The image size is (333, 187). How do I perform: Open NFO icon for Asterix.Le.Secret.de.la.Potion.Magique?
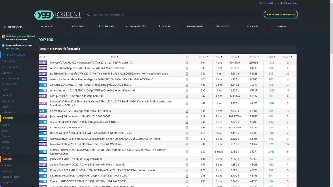pos(187,79)
